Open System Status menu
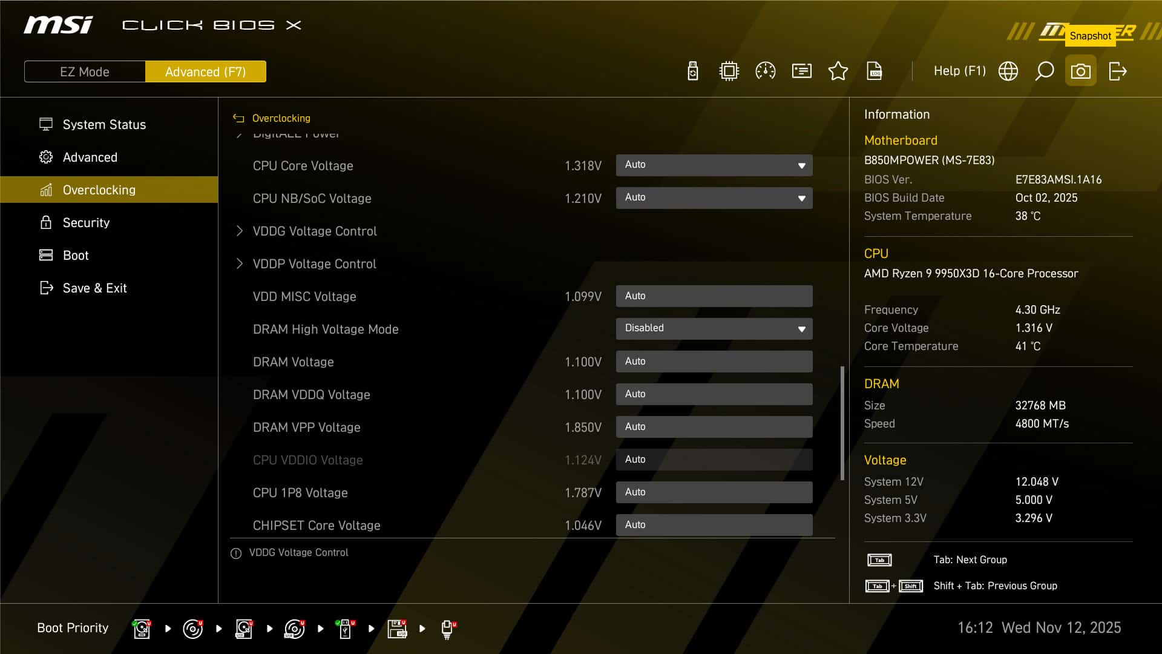Image resolution: width=1162 pixels, height=654 pixels. (109, 124)
